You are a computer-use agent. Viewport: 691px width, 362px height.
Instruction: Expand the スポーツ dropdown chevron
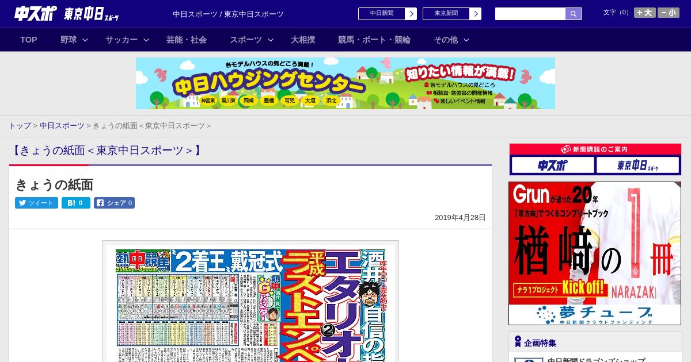[x=271, y=40]
